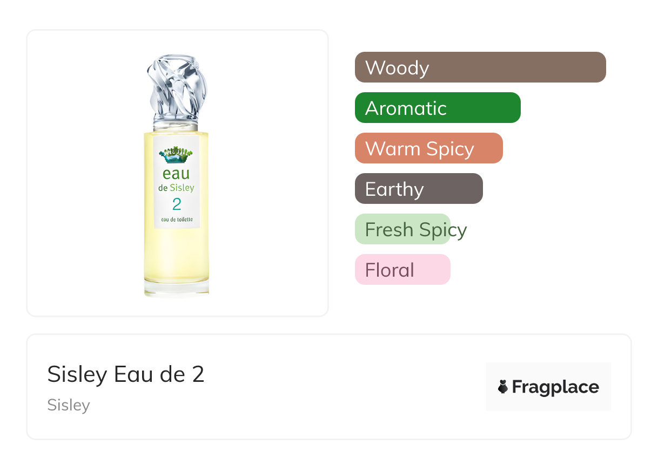
Task: Click the crown emblem on bottle label
Action: pos(176,155)
